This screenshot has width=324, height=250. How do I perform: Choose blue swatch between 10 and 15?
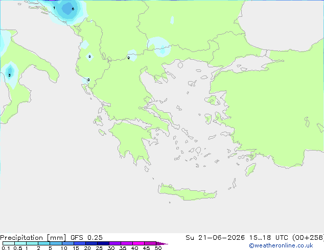pyautogui.click(x=67, y=243)
